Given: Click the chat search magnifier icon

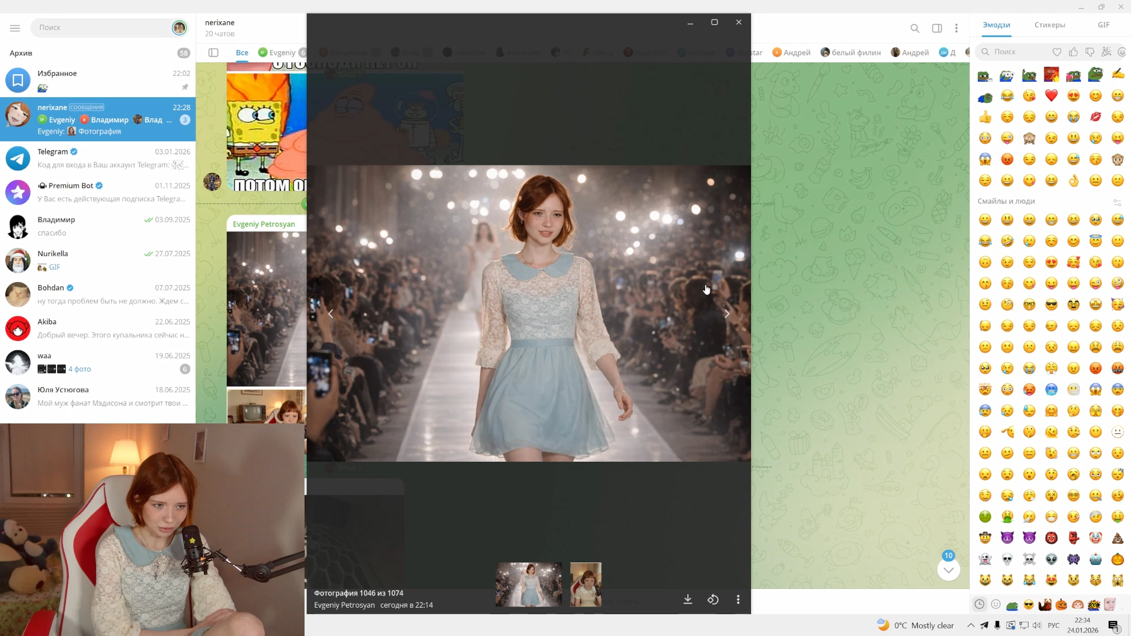Looking at the screenshot, I should (x=915, y=28).
